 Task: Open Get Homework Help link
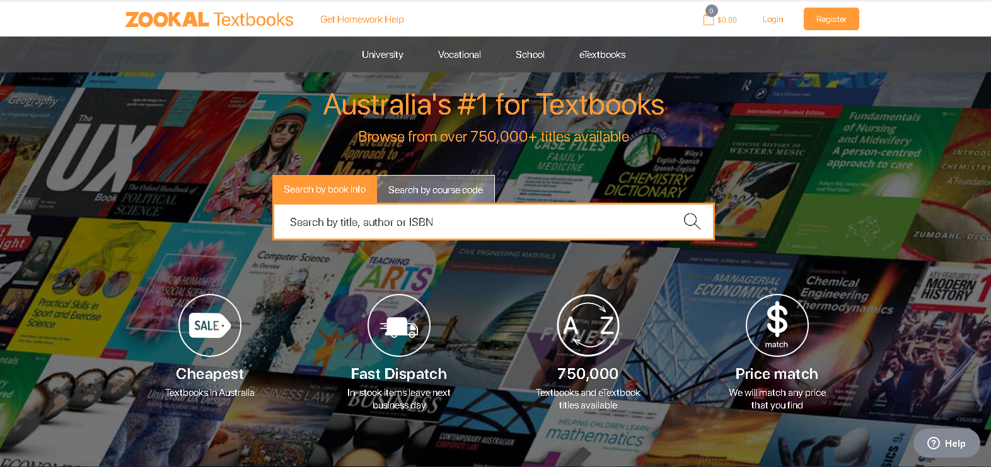(362, 20)
